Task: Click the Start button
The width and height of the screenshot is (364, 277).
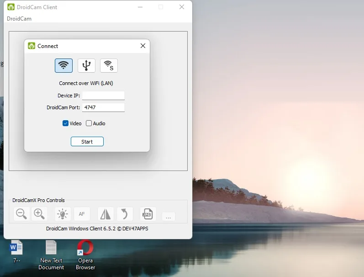Action: (87, 142)
